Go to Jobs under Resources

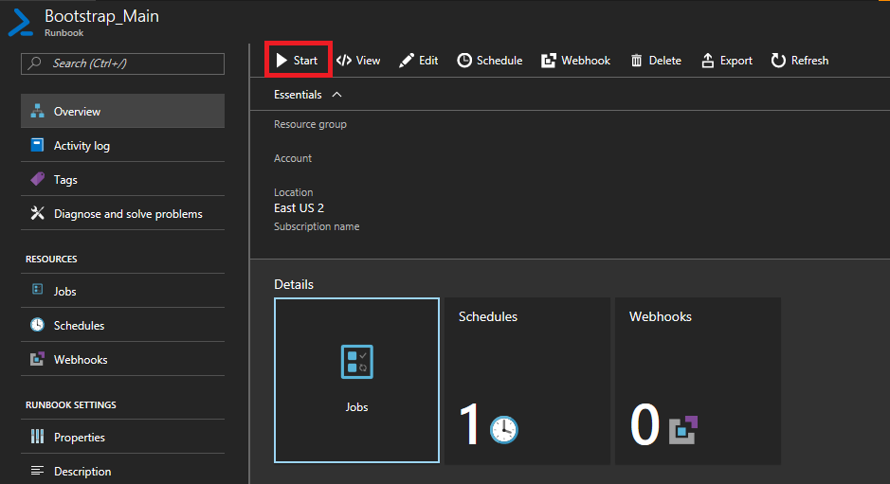pyautogui.click(x=122, y=291)
